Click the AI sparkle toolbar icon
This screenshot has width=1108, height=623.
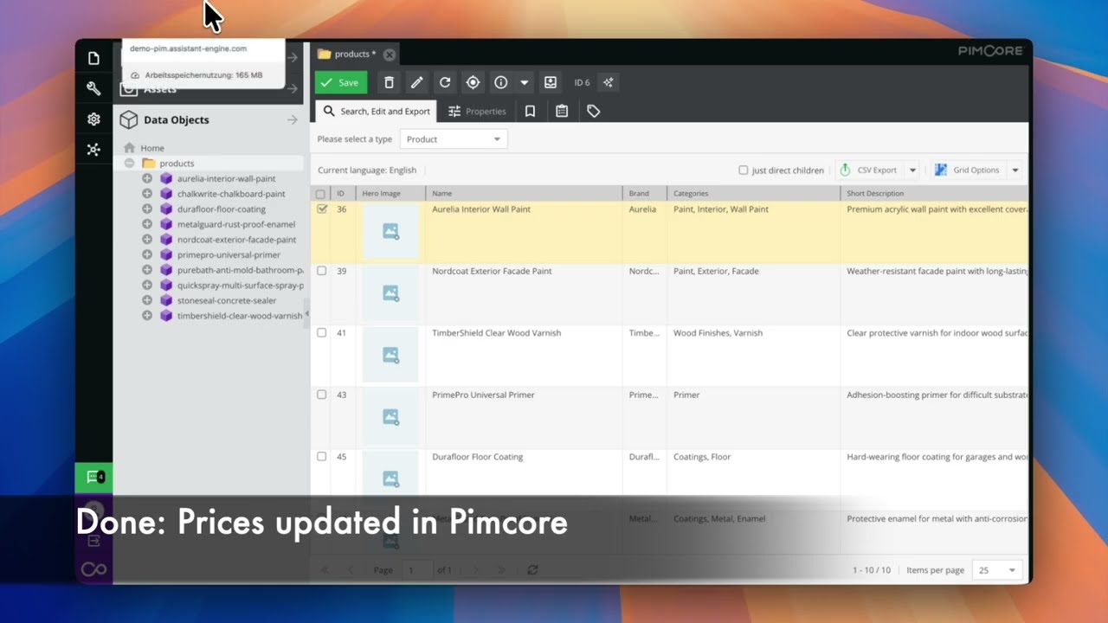pyautogui.click(x=608, y=82)
